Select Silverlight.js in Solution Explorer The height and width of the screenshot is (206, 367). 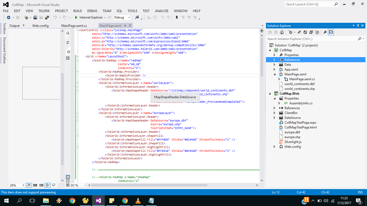[293, 142]
